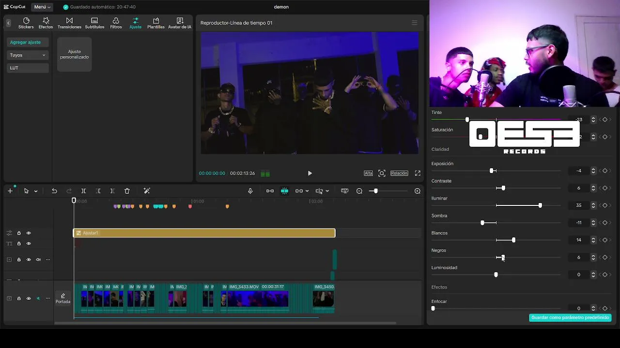
Task: Open the LUT section
Action: (x=28, y=68)
